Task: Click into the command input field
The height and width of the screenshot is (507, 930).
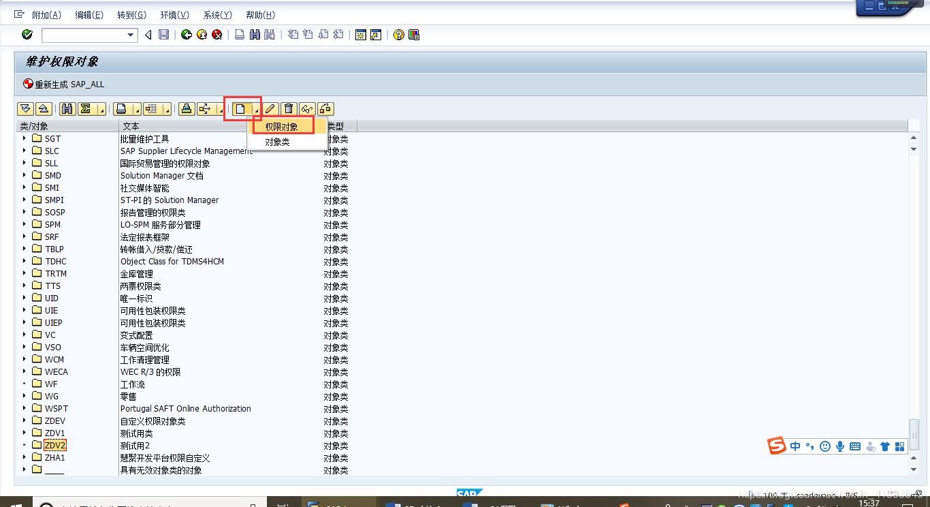Action: click(84, 35)
